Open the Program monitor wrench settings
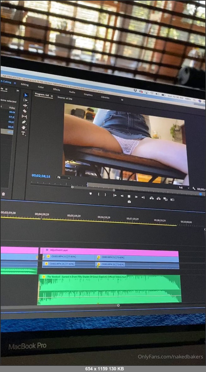 (194, 188)
